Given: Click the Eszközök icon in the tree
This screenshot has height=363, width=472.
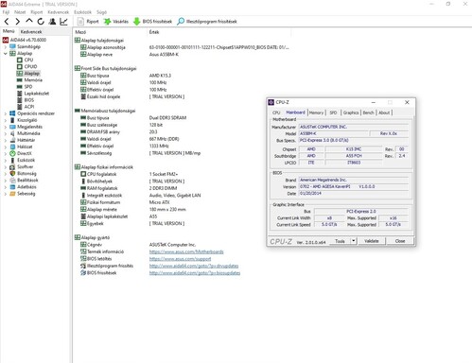Looking at the screenshot, I should coord(12,160).
